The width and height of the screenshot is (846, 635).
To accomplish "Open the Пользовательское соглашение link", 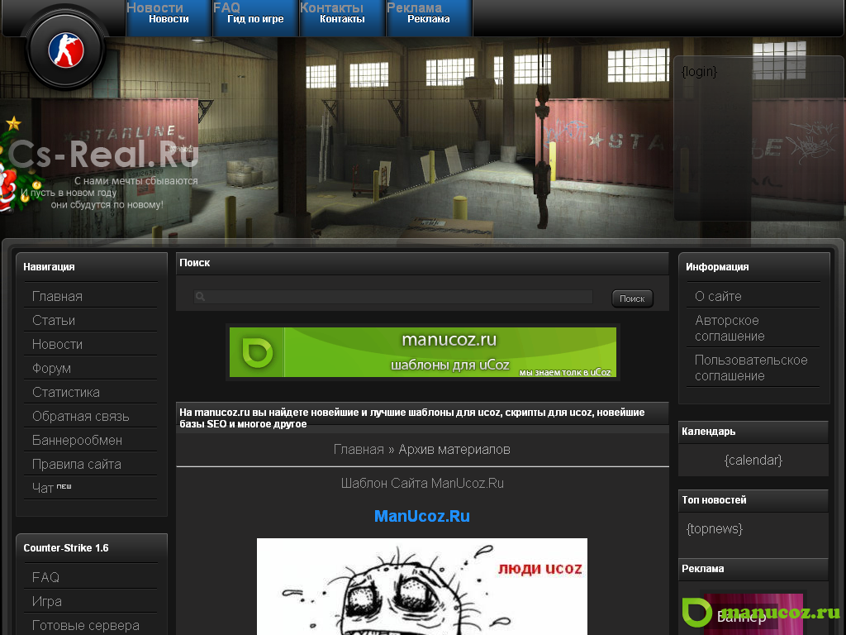I will 753,368.
